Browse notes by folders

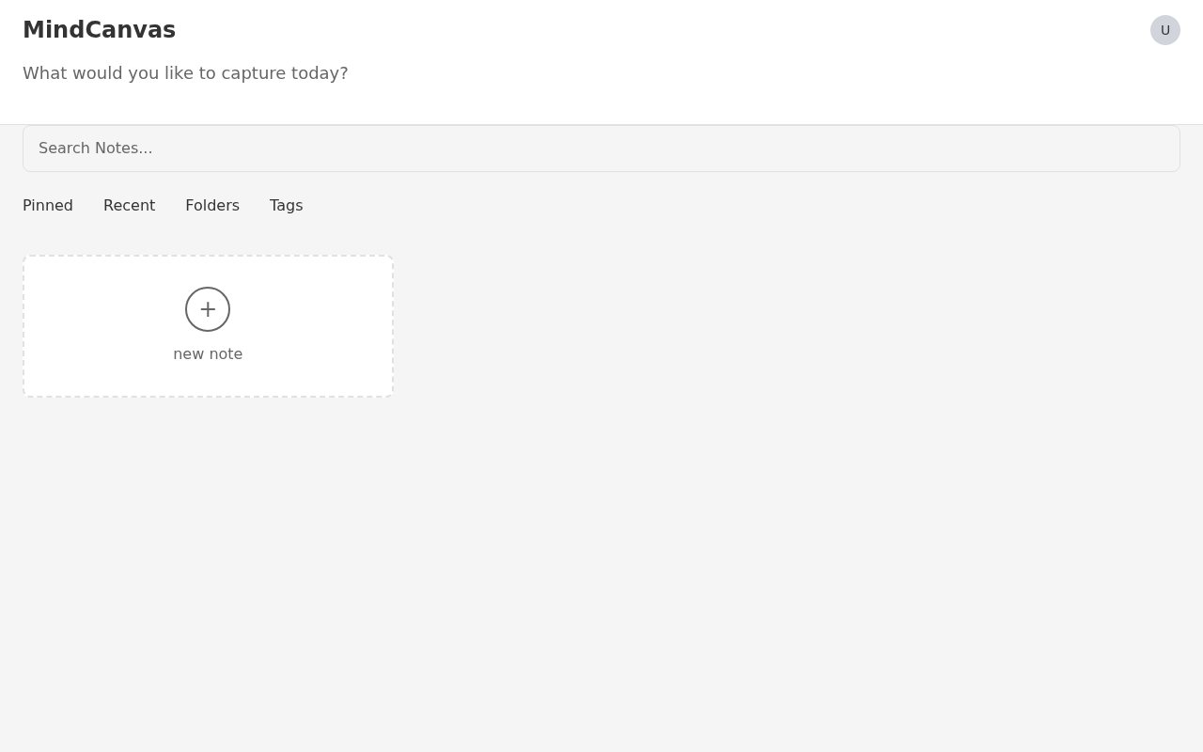[x=212, y=205]
